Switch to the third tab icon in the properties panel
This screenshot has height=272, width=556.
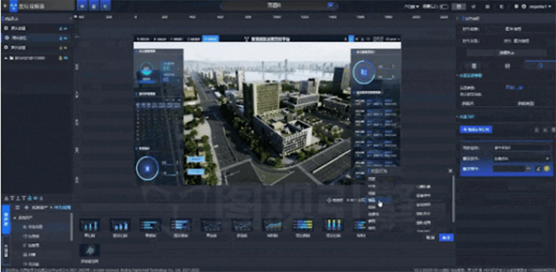tap(540, 65)
